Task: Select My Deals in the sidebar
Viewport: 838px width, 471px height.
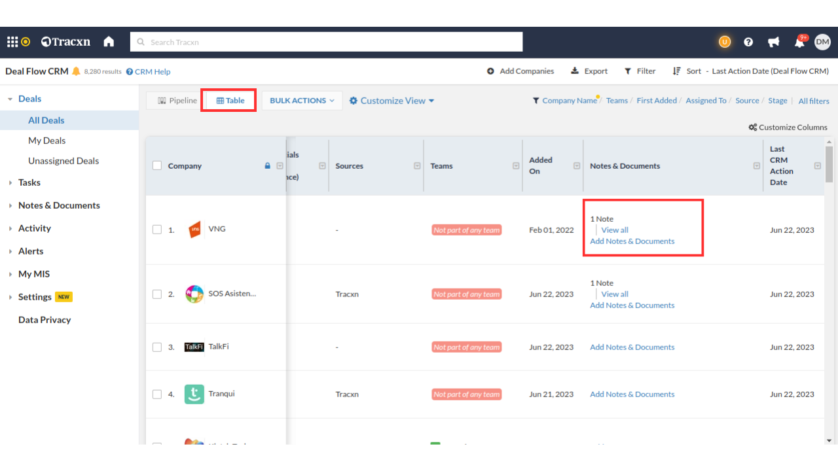Action: [x=46, y=141]
